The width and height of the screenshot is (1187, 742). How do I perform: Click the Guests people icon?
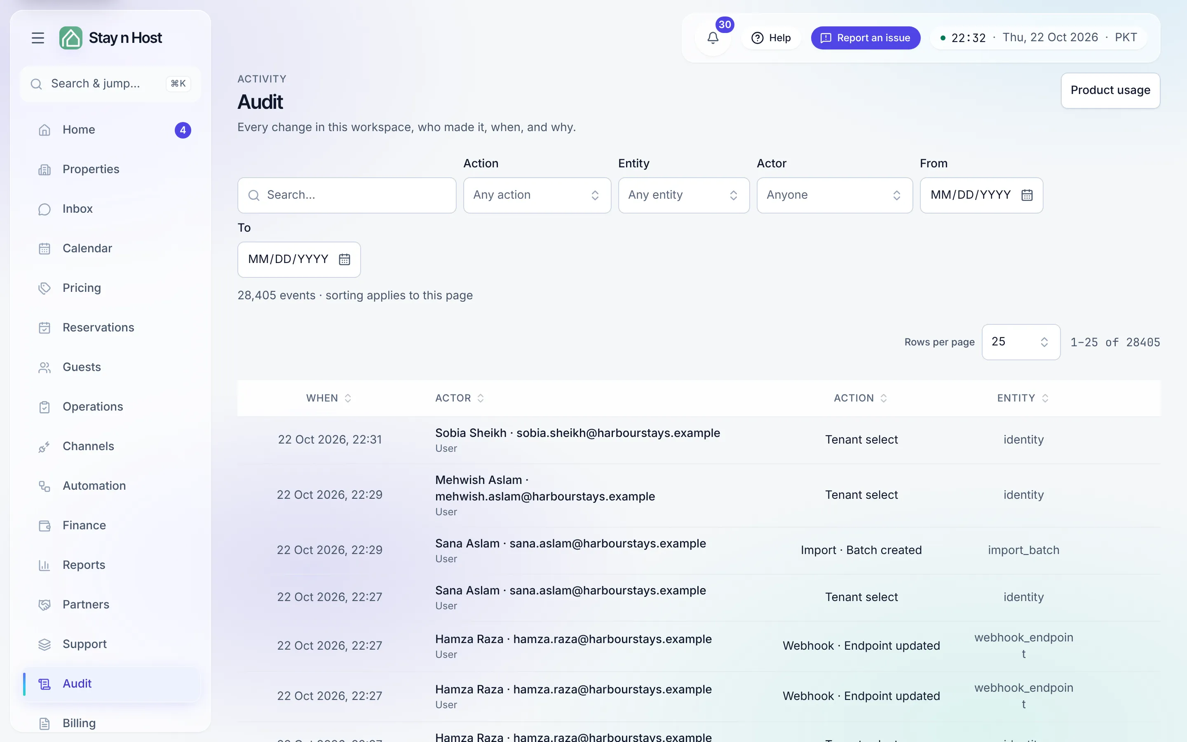(x=45, y=368)
